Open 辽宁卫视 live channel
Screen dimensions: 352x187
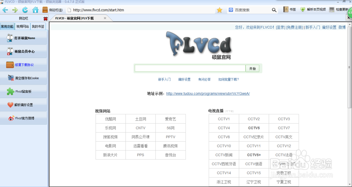click(x=254, y=182)
